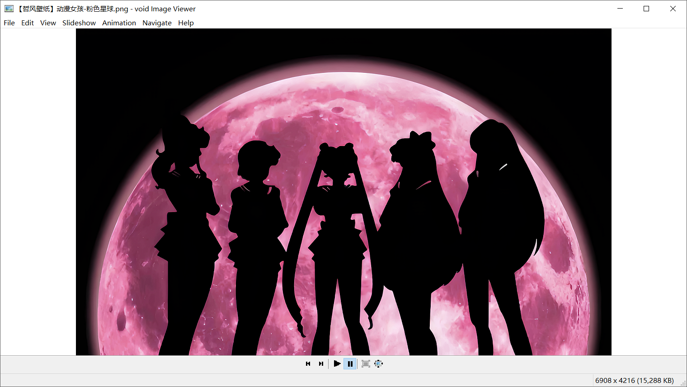Skip to the next image using toolbar

321,363
